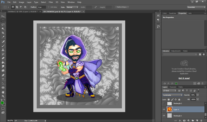Choose Add to selection mode
The image size is (207, 122).
17,7
